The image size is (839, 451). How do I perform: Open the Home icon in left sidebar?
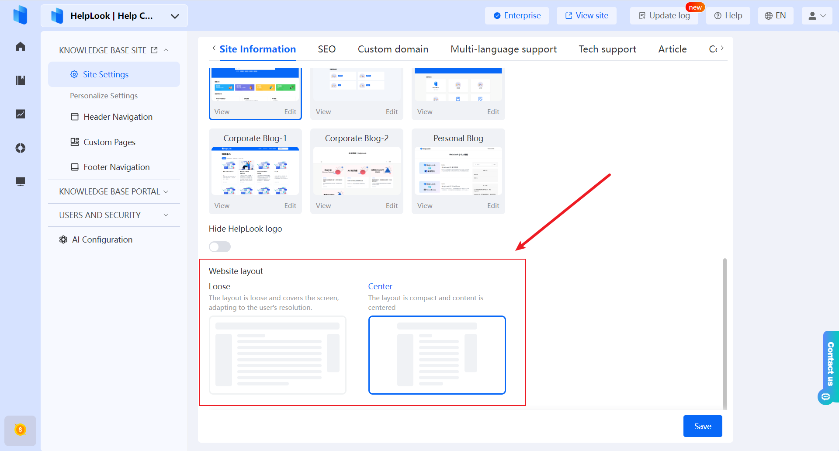(20, 46)
